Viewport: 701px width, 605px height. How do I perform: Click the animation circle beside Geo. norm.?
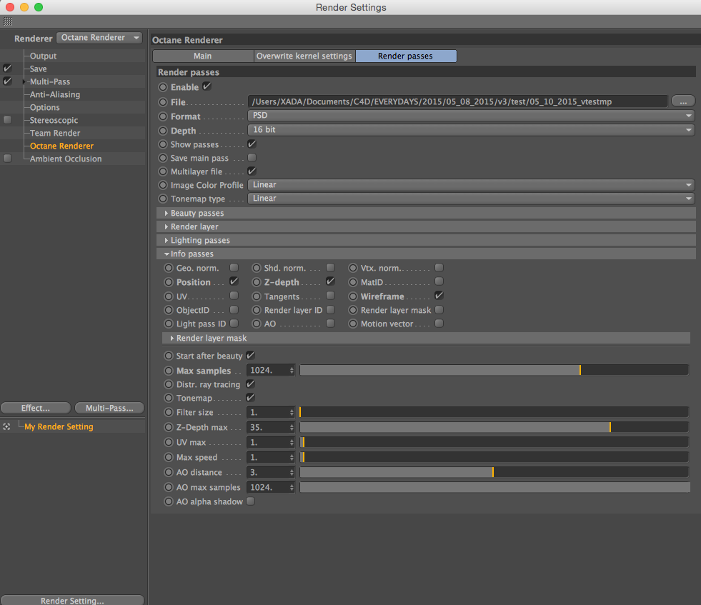click(168, 268)
